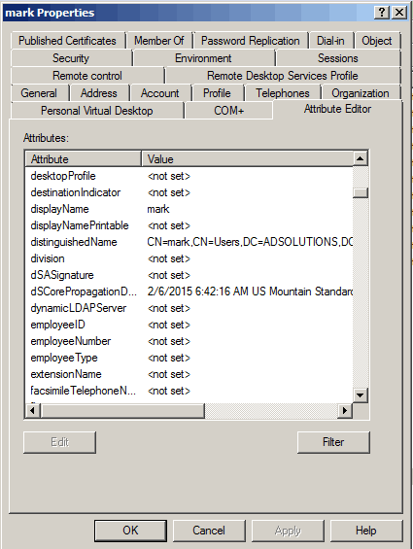The height and width of the screenshot is (549, 413).
Task: Sort by the Attribute column header
Action: pos(84,159)
